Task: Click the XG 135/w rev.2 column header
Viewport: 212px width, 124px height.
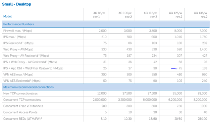Action: click(x=200, y=15)
